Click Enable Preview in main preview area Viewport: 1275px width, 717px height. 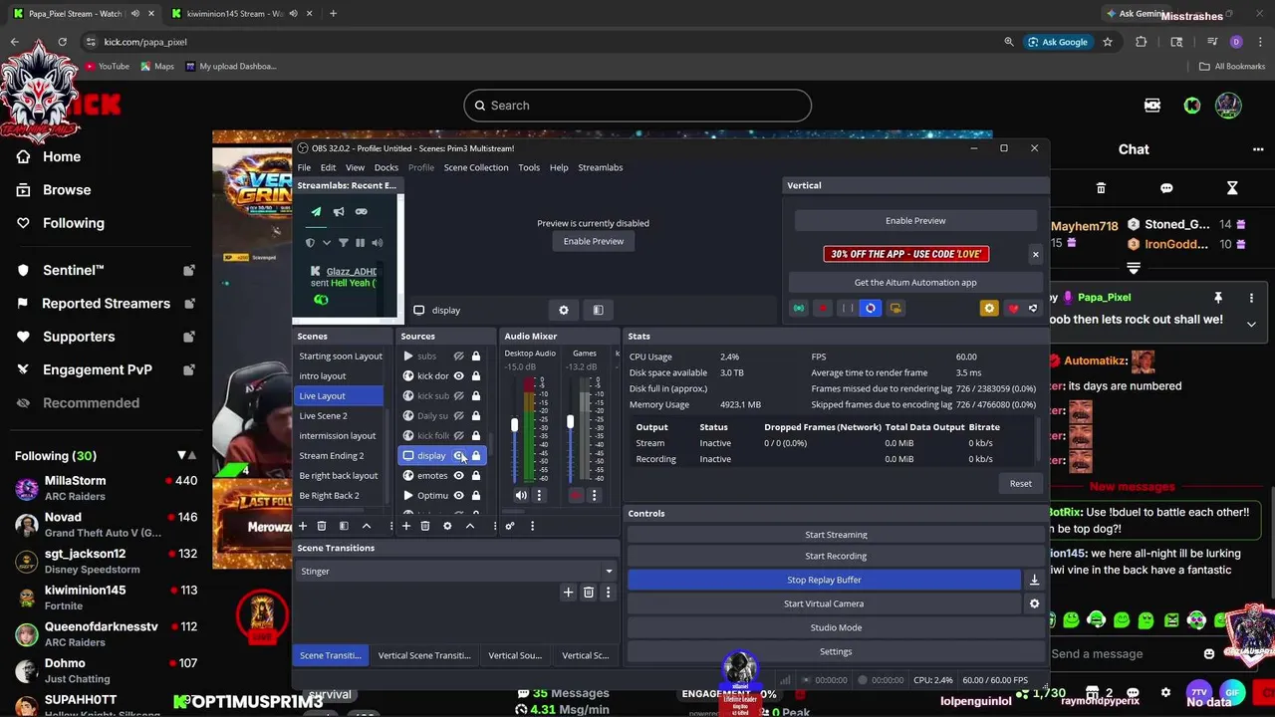pos(594,241)
